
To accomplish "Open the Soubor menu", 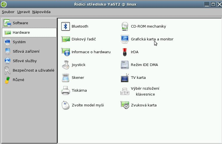I will tap(8, 12).
